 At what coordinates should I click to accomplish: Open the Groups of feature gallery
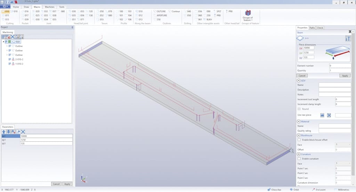click(248, 16)
